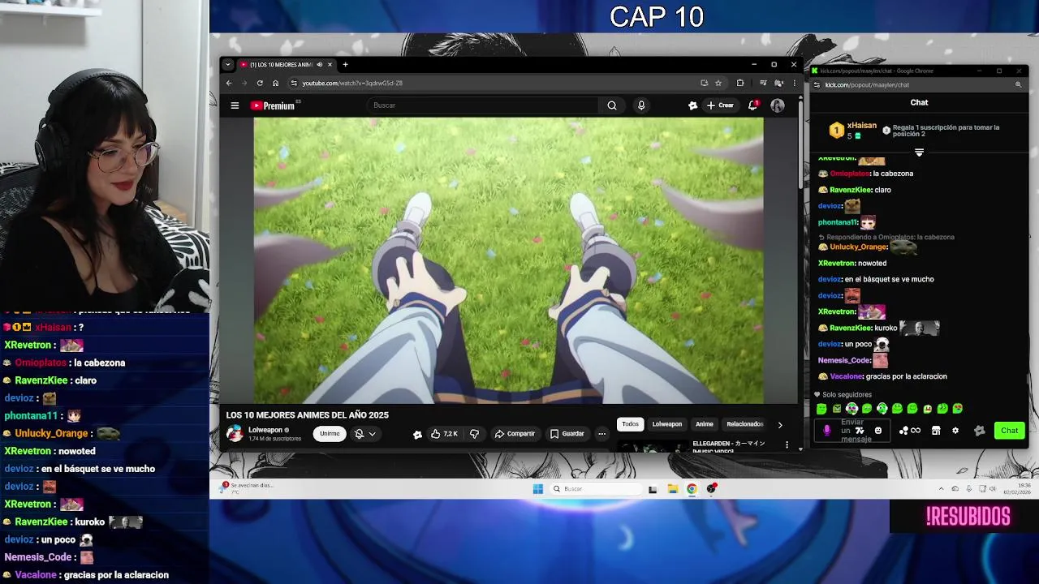The height and width of the screenshot is (584, 1039).
Task: Click the purple microphone in Kick chat
Action: click(x=827, y=431)
